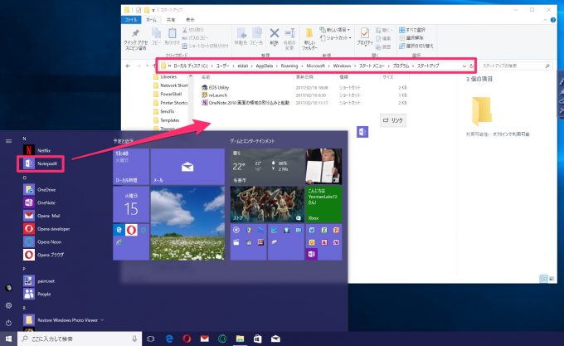The height and width of the screenshot is (346, 564).
Task: Open paint.net from the app list
Action: tap(39, 281)
